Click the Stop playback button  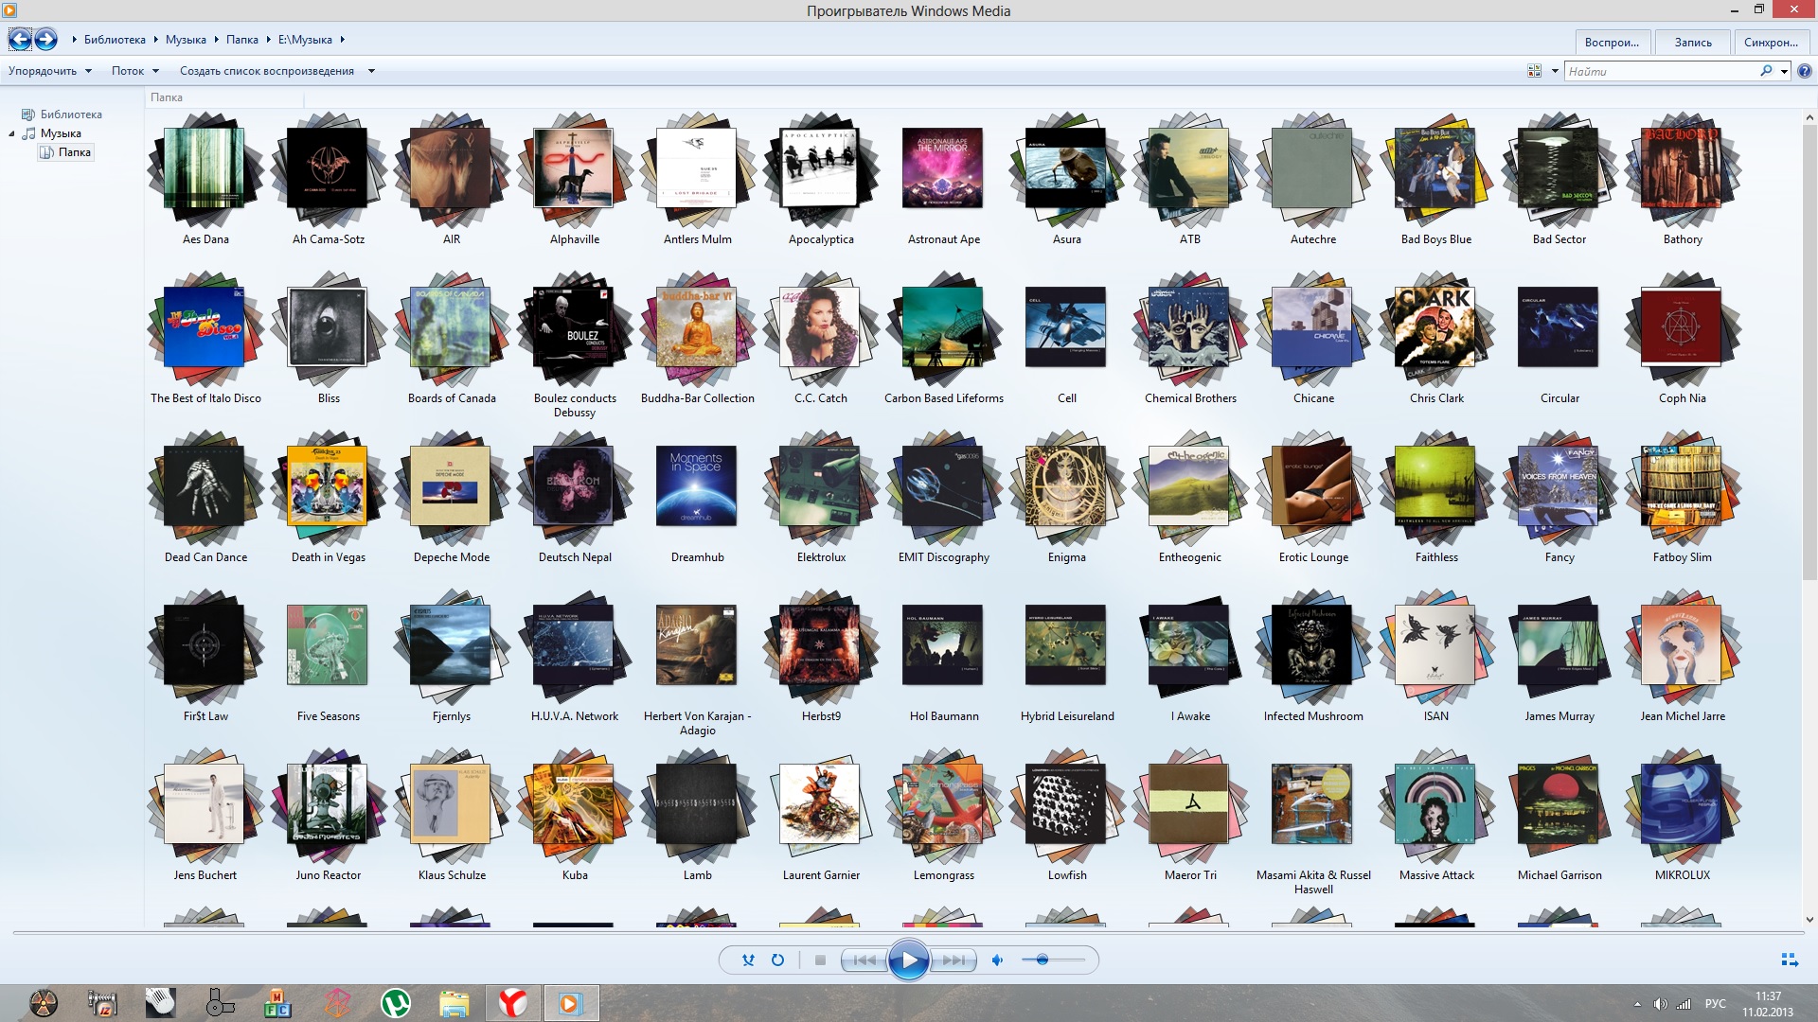click(x=820, y=960)
